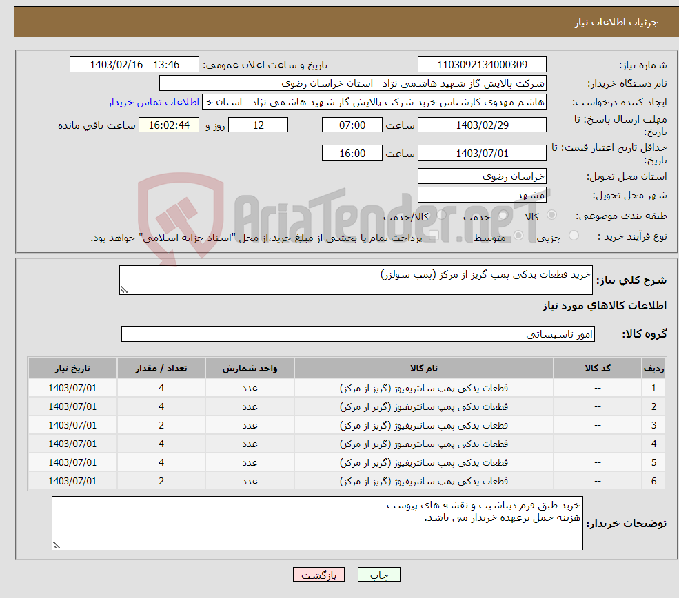Image resolution: width=679 pixels, height=598 pixels.
Task: Click the چاپ (print) button
Action: click(379, 575)
